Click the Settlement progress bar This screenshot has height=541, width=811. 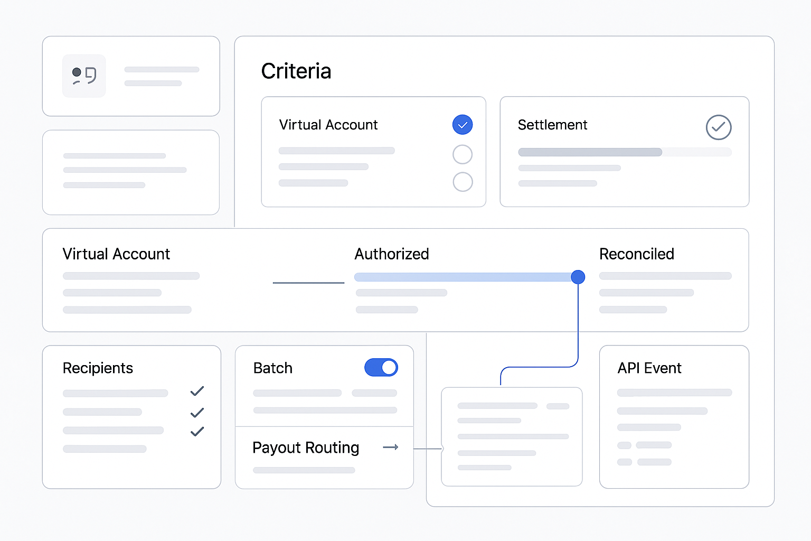point(625,152)
